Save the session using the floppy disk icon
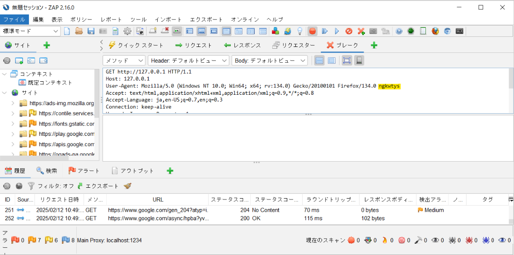The height and width of the screenshot is (255, 514). coord(91,31)
